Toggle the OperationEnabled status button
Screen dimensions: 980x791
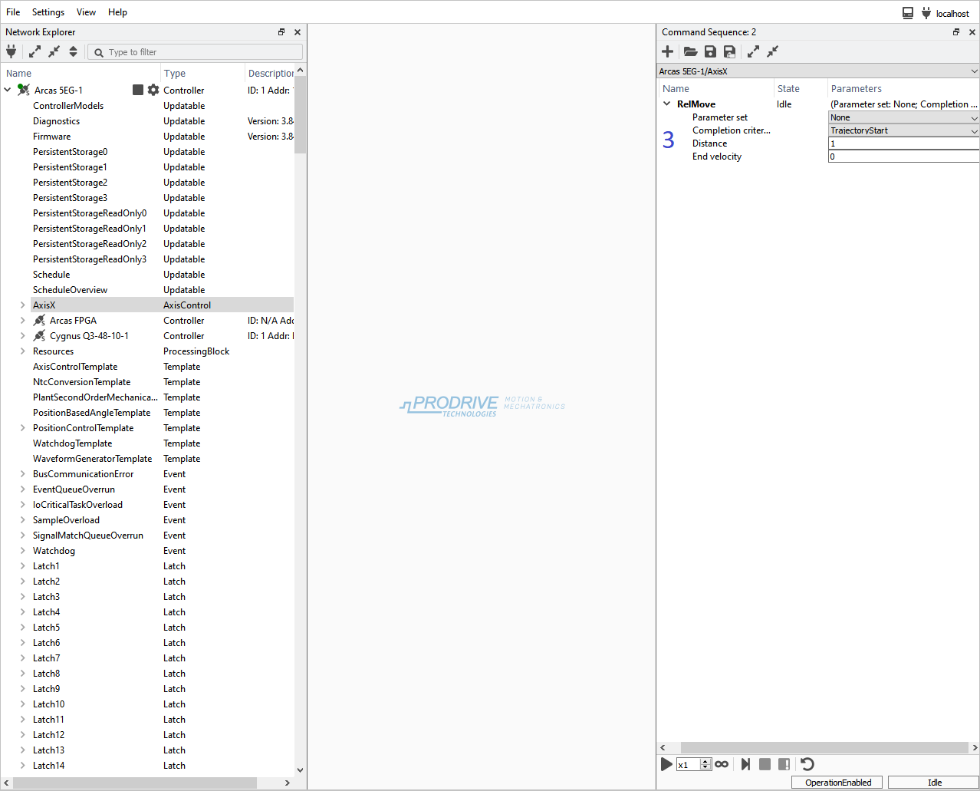837,783
